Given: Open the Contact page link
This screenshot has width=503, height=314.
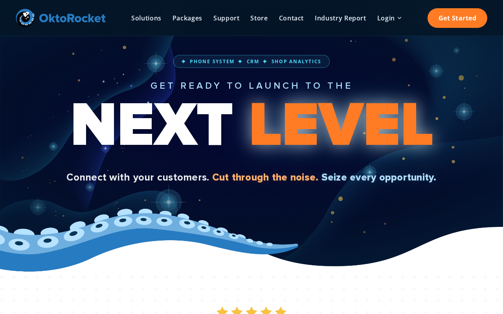Looking at the screenshot, I should (291, 18).
